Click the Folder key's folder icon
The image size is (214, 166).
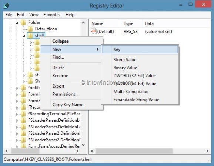[23, 22]
